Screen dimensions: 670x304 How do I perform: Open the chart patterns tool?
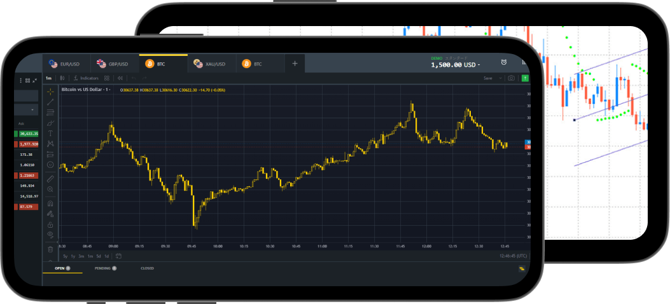point(50,144)
